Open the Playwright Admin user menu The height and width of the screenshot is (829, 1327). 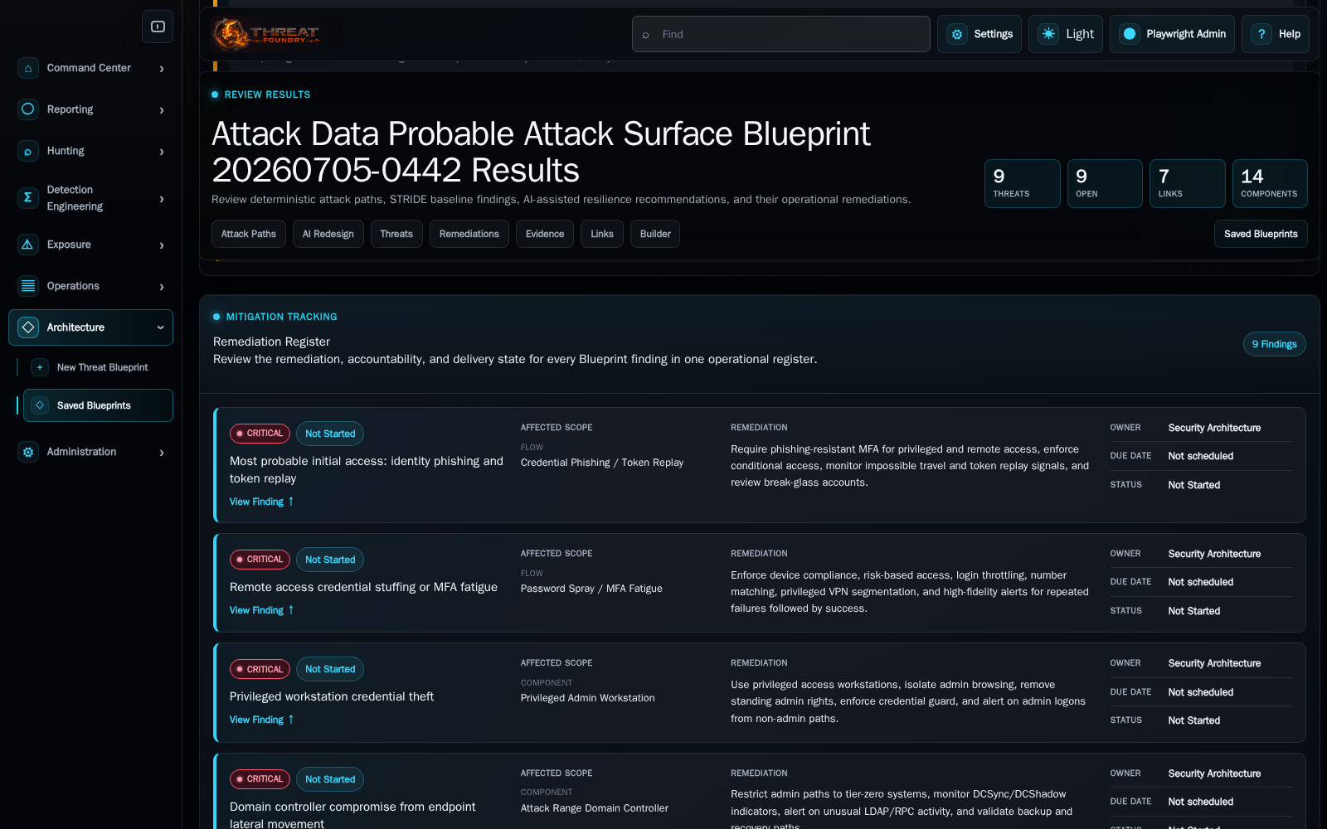point(1172,34)
